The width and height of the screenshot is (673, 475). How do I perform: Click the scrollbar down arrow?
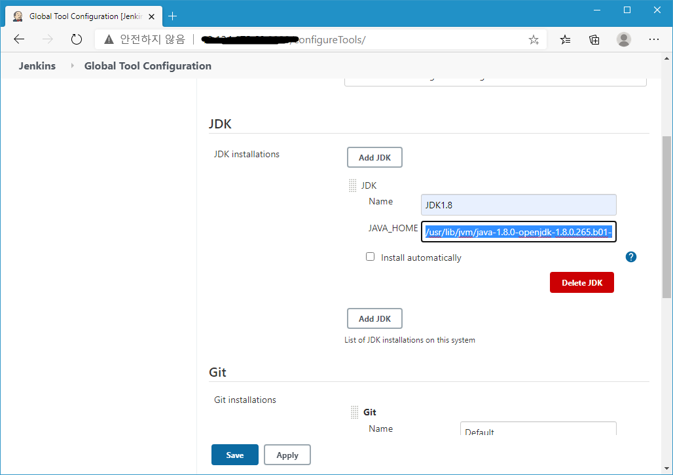tap(666, 468)
